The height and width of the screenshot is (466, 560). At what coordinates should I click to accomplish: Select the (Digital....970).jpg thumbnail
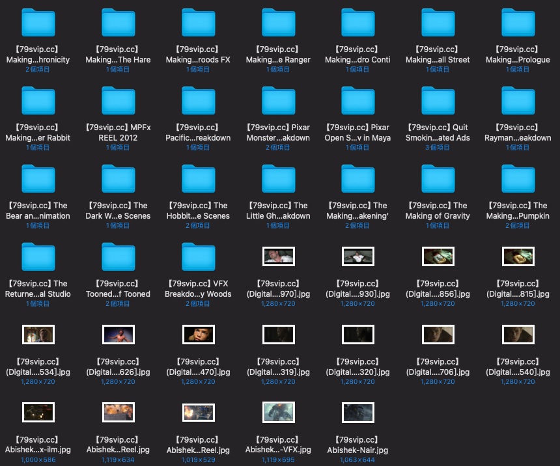pyautogui.click(x=279, y=256)
